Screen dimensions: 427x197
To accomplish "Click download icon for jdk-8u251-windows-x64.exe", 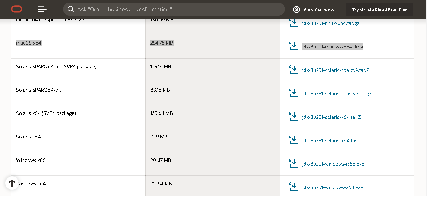I will coord(294,187).
